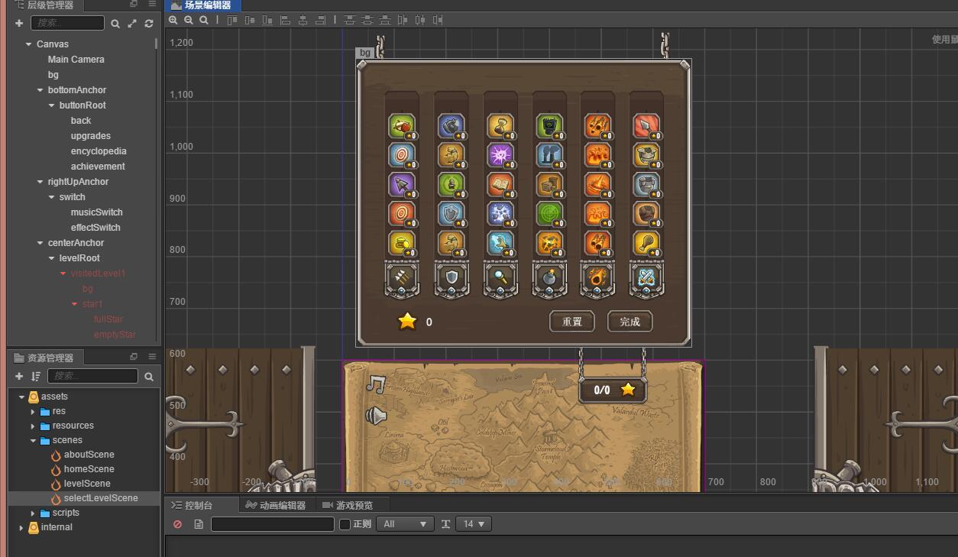
Task: Refresh the hierarchy panel
Action: point(149,24)
